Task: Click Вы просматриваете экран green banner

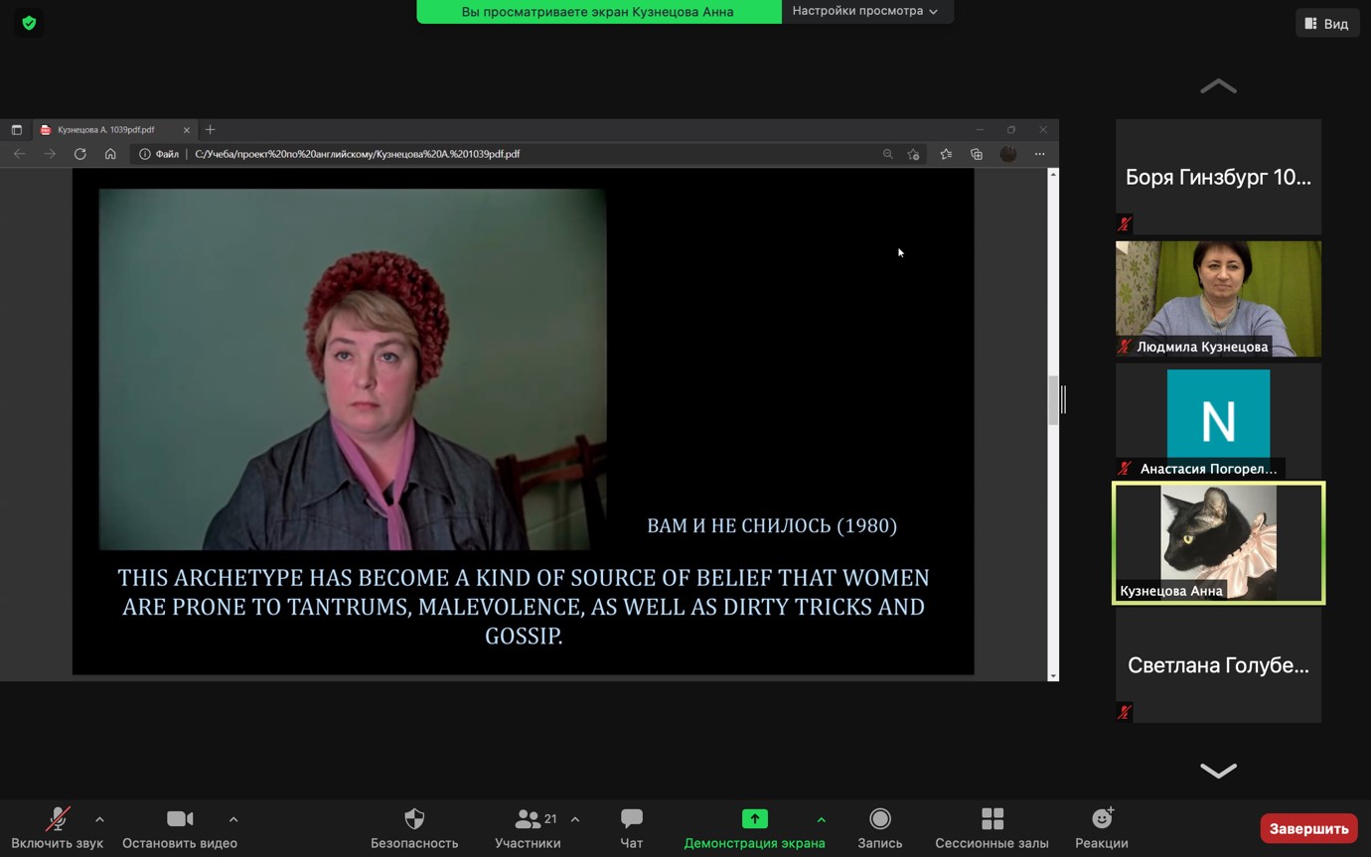Action: (598, 11)
